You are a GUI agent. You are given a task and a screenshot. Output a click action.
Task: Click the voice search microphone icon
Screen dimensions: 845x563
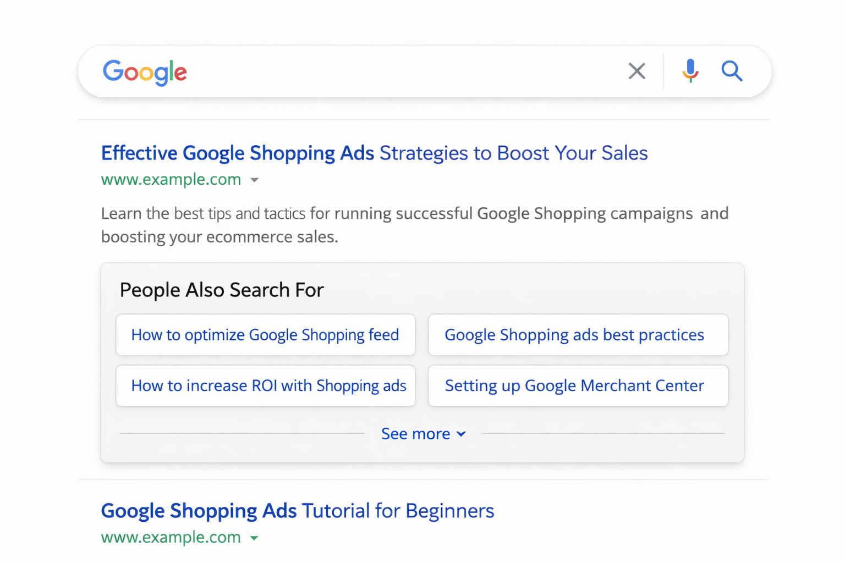pyautogui.click(x=690, y=71)
